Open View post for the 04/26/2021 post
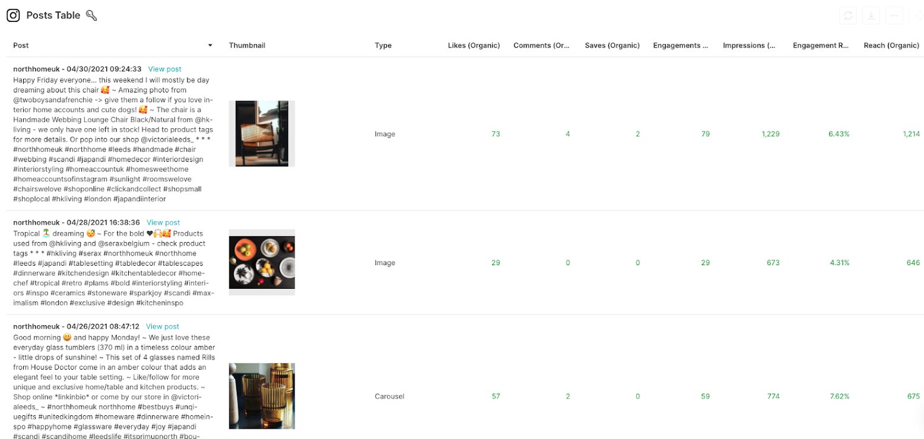 pyautogui.click(x=162, y=326)
